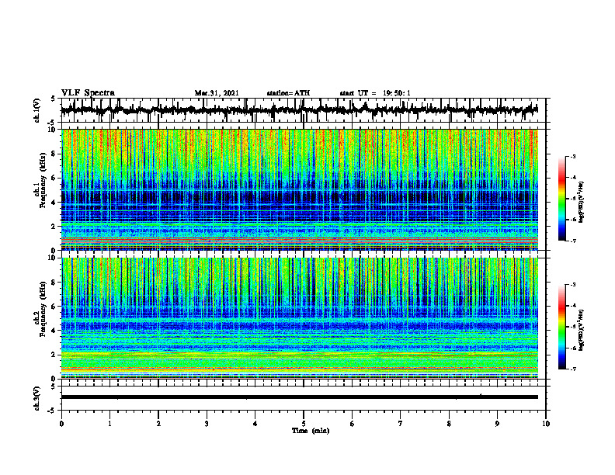
Task: Click the "ch.3(V)" axis label
Action: pyautogui.click(x=37, y=399)
